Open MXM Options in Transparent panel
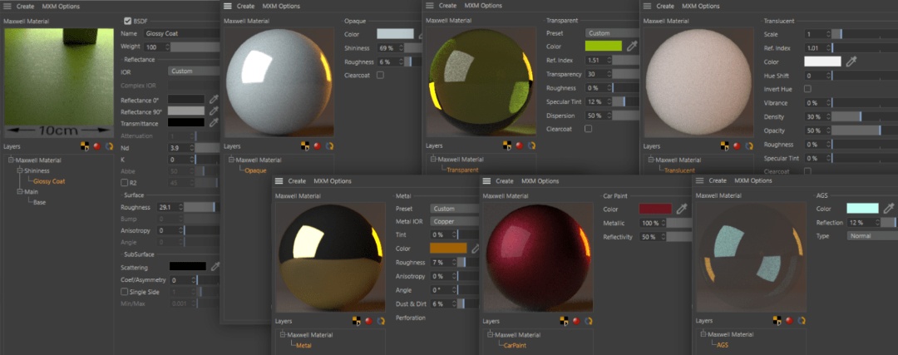The image size is (898, 355). (x=483, y=6)
